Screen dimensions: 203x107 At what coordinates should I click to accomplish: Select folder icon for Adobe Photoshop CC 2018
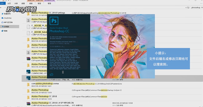pos(28,98)
